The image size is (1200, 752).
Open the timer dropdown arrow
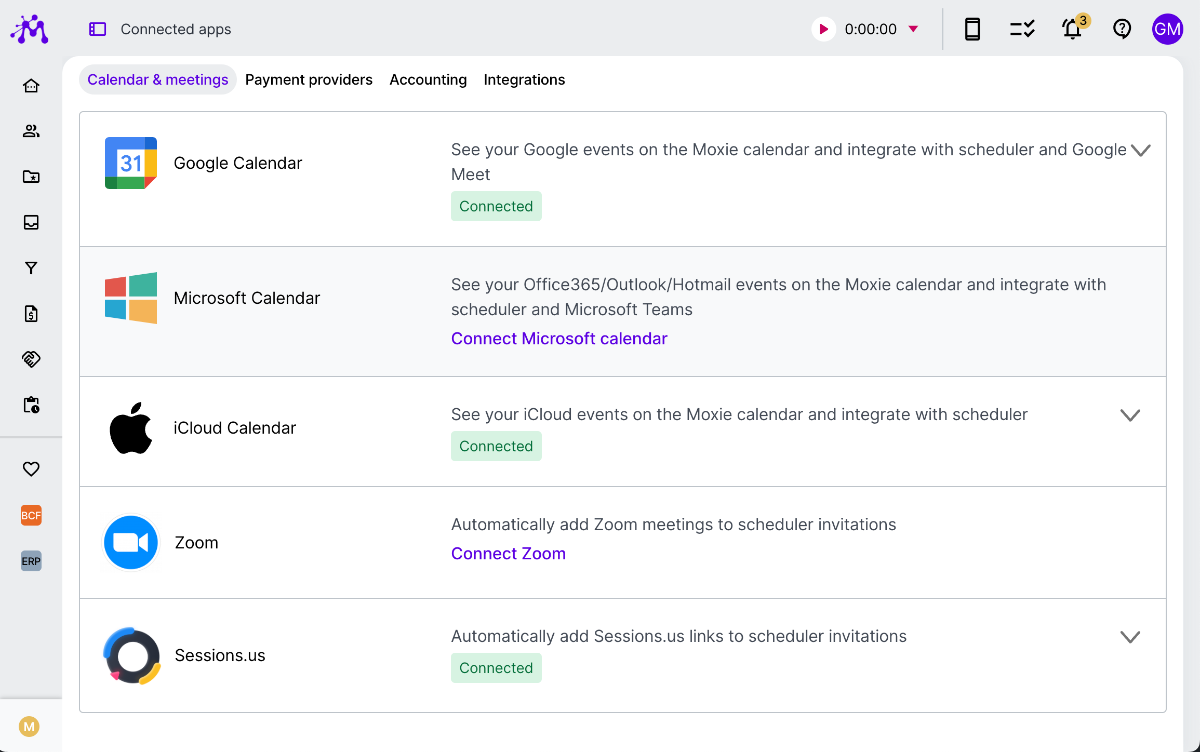click(913, 29)
